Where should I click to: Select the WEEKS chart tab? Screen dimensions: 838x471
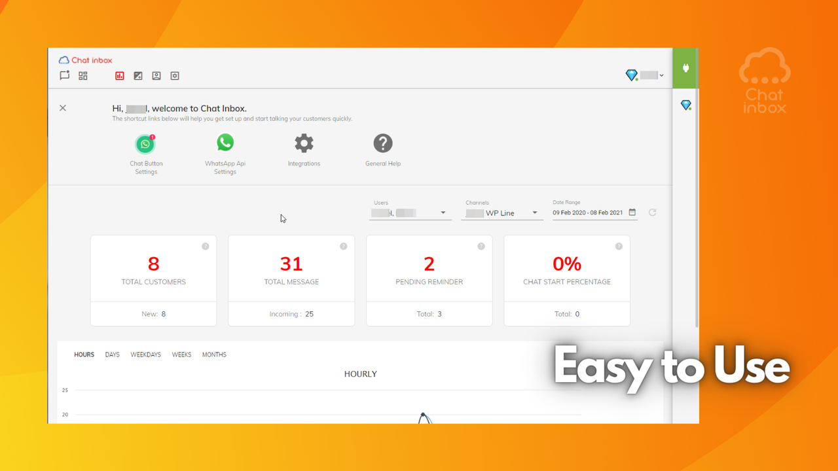tap(181, 355)
